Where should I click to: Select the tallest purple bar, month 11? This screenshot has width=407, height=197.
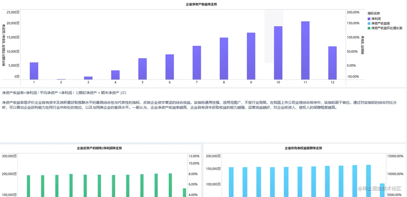(305, 51)
